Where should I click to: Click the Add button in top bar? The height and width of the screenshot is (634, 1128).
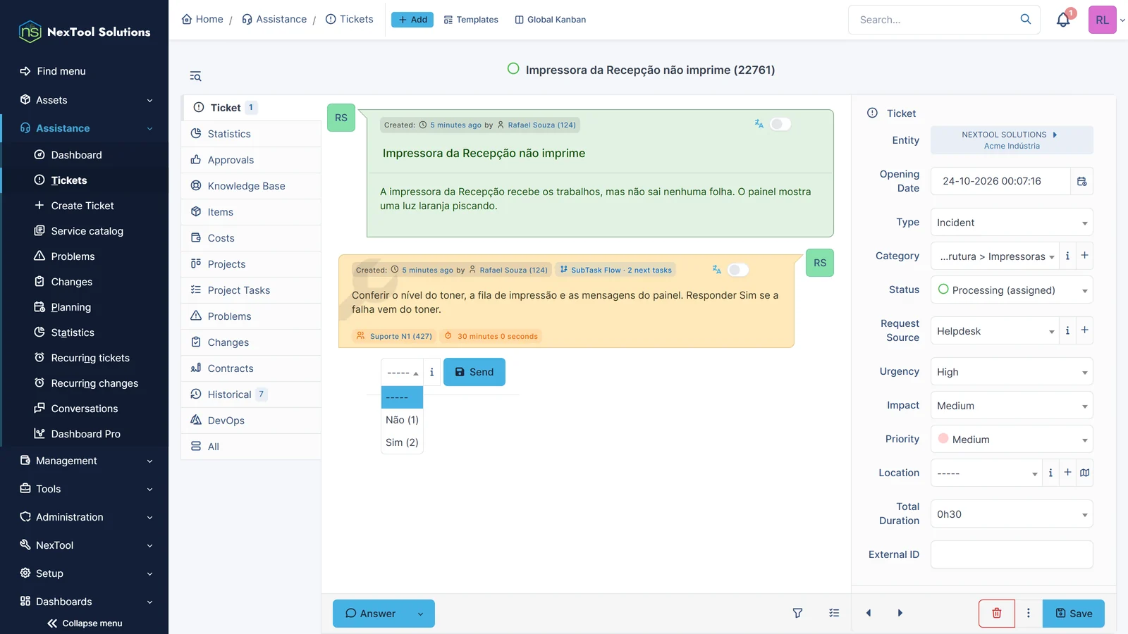412,20
